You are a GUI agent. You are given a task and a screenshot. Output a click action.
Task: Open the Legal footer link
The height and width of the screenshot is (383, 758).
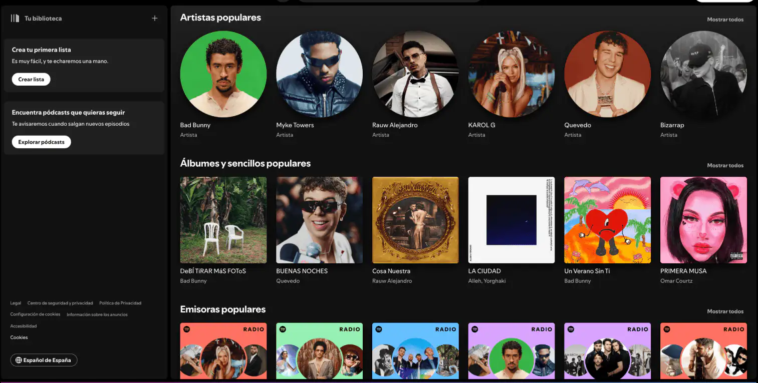[x=16, y=303]
